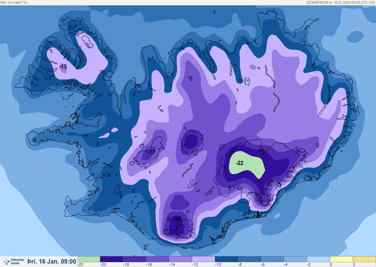The height and width of the screenshot is (267, 376).
Task: Pick the lavender legend swatch above -14
Action: click(x=180, y=259)
